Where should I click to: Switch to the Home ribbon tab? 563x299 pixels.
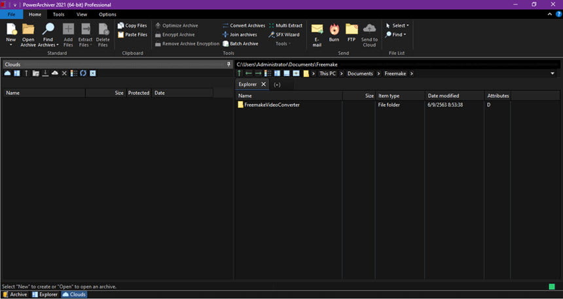[35, 14]
